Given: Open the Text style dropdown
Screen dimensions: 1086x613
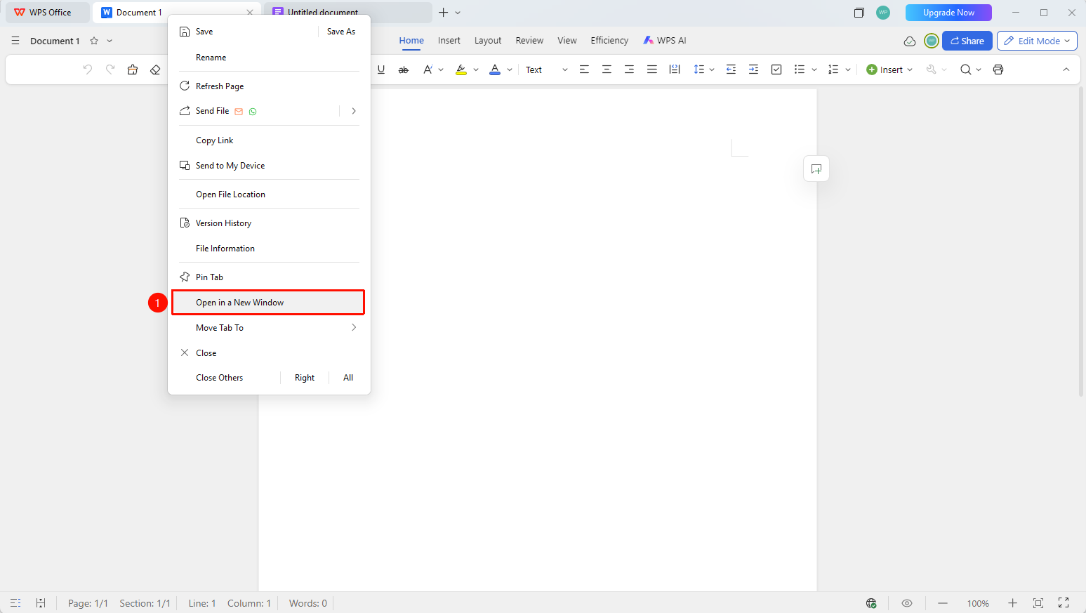Looking at the screenshot, I should click(547, 70).
